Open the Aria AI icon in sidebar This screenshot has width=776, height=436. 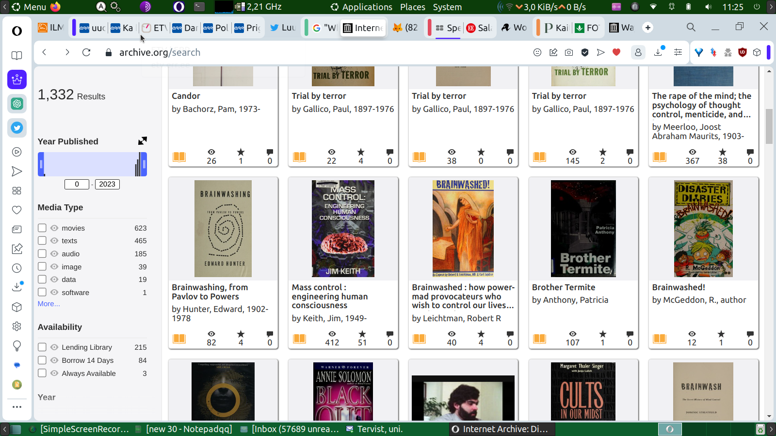tap(17, 79)
